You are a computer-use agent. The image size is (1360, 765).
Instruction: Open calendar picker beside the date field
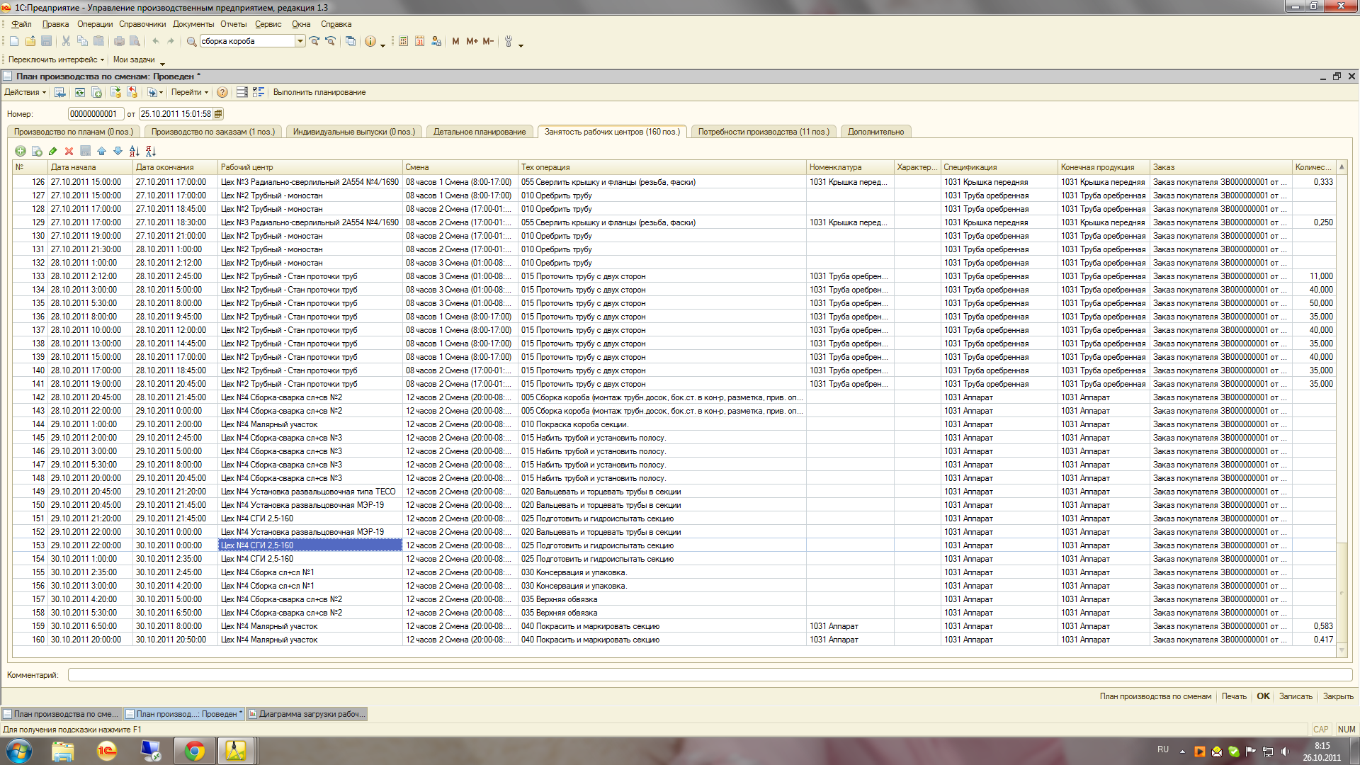coord(218,114)
